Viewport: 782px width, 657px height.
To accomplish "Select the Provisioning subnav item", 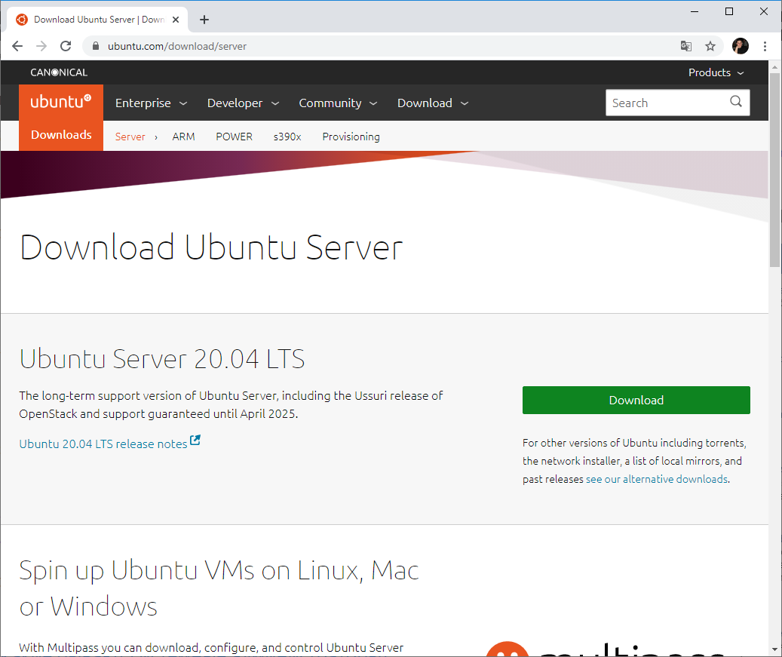I will (x=351, y=137).
